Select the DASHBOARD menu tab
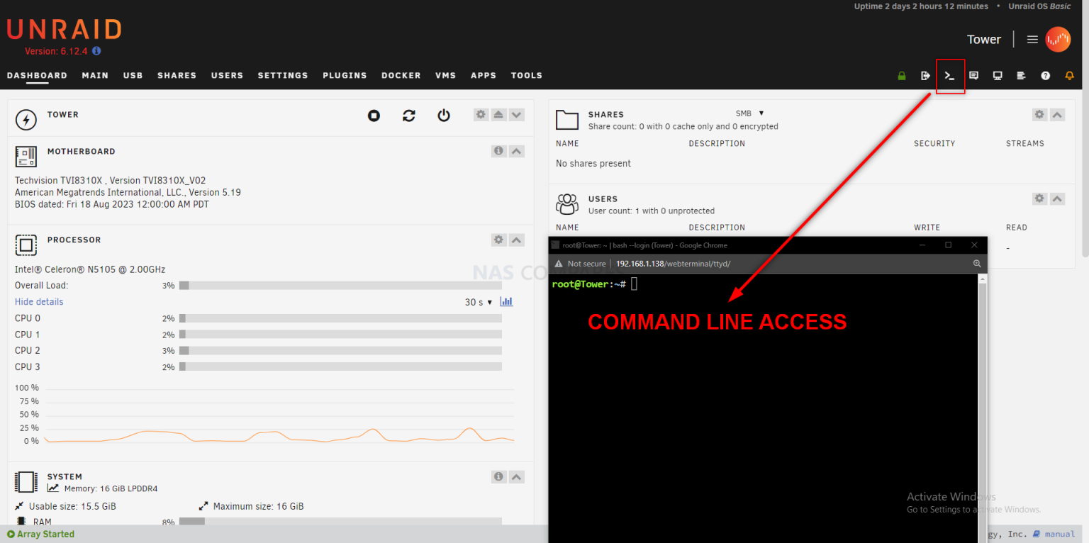 pyautogui.click(x=37, y=75)
